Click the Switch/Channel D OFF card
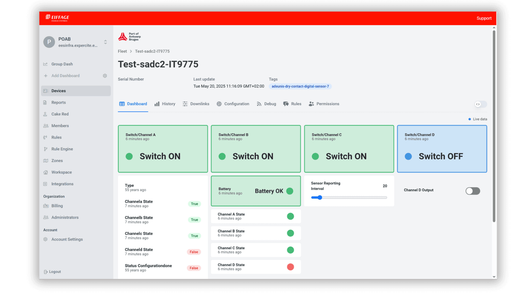 point(442,149)
